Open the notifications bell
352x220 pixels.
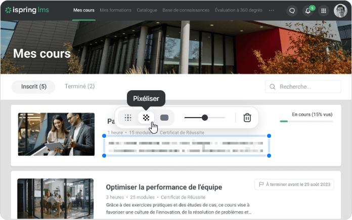click(308, 11)
